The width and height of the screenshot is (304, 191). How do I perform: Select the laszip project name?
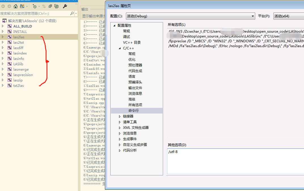[18, 80]
